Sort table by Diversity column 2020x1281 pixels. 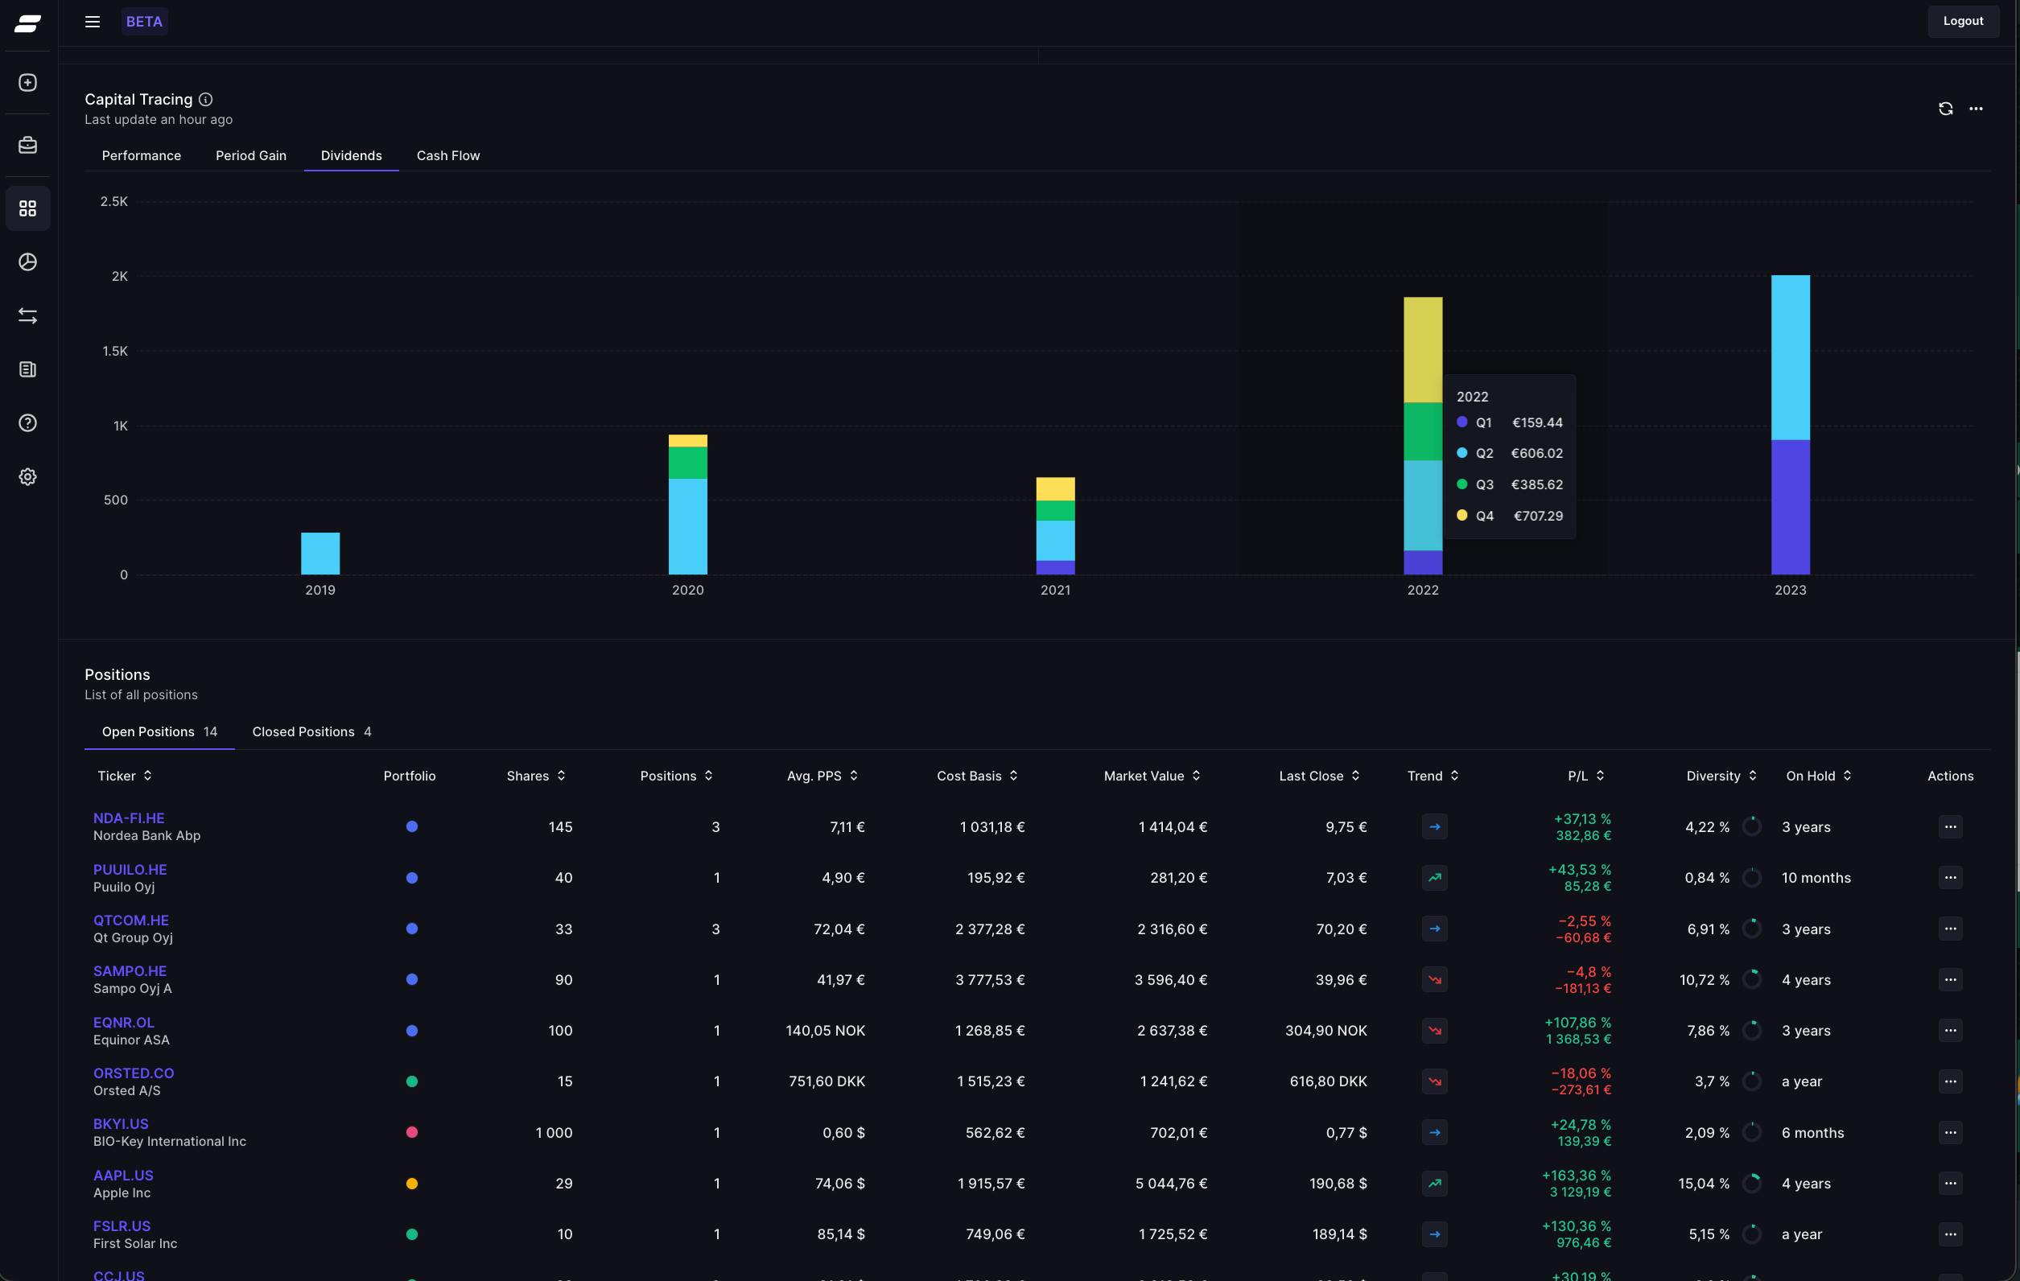click(1721, 775)
